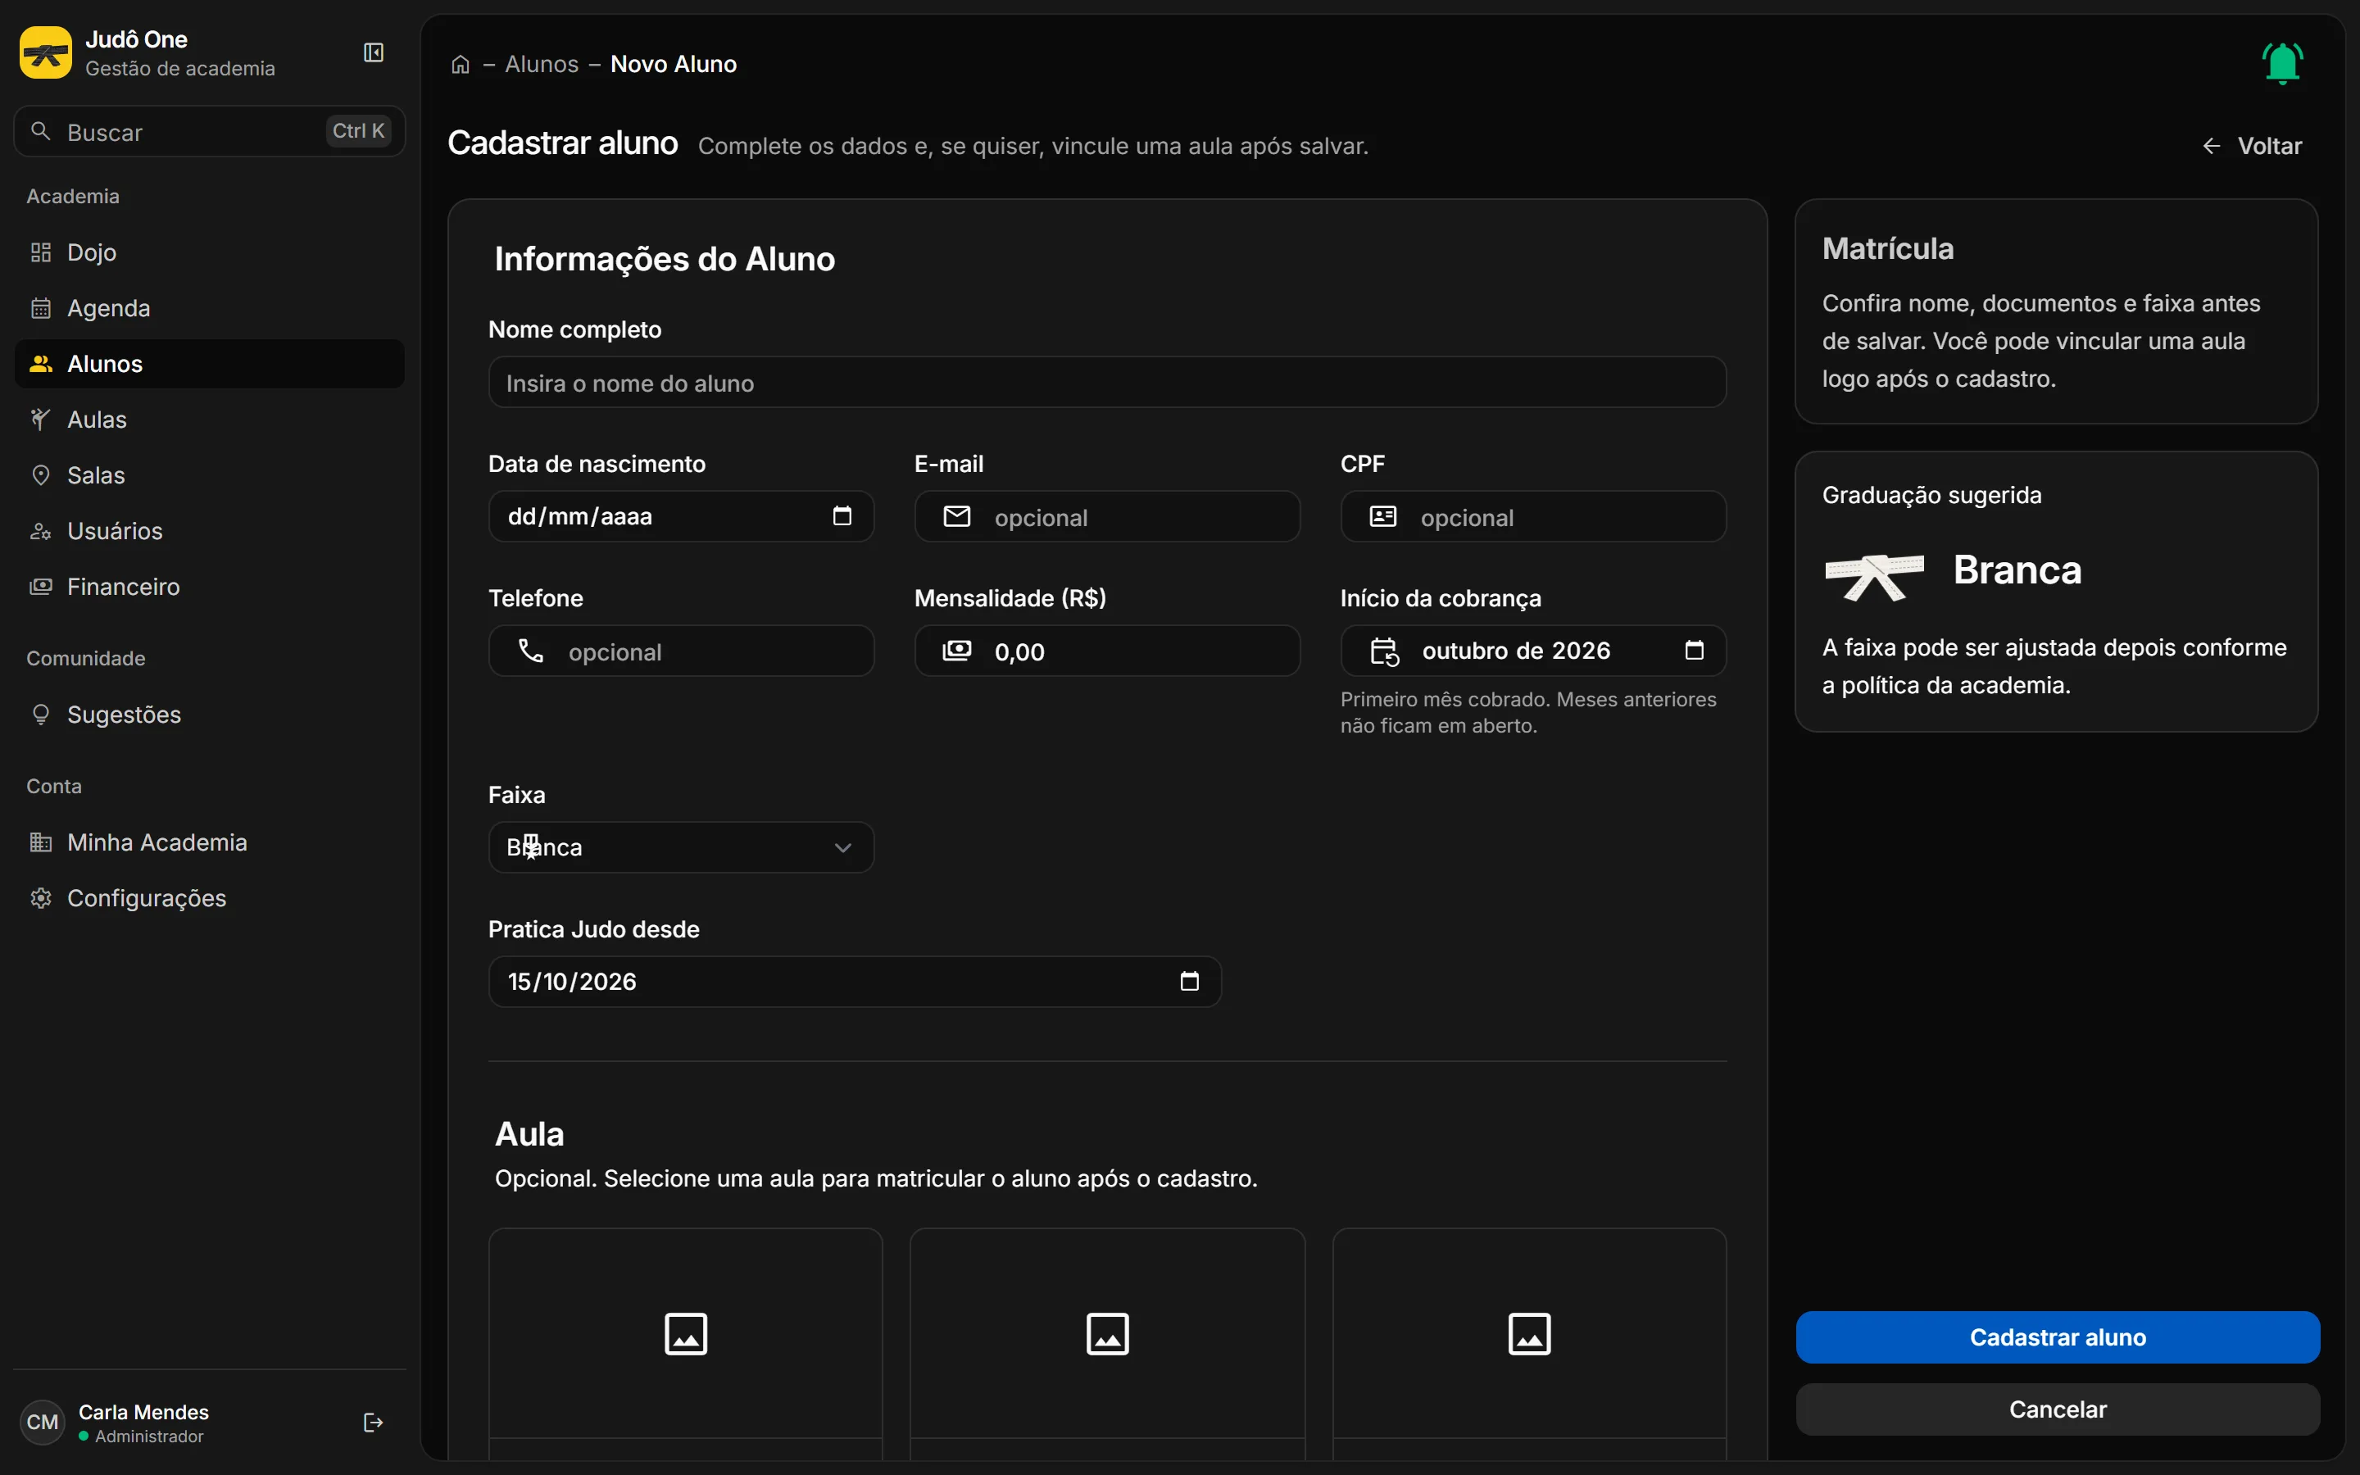The image size is (2360, 1475).
Task: Open calendar picker for Data de nascimento
Action: click(x=842, y=516)
